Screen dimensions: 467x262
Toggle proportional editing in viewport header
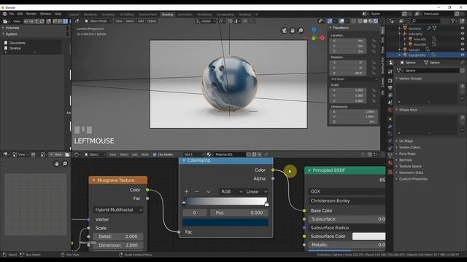point(245,21)
